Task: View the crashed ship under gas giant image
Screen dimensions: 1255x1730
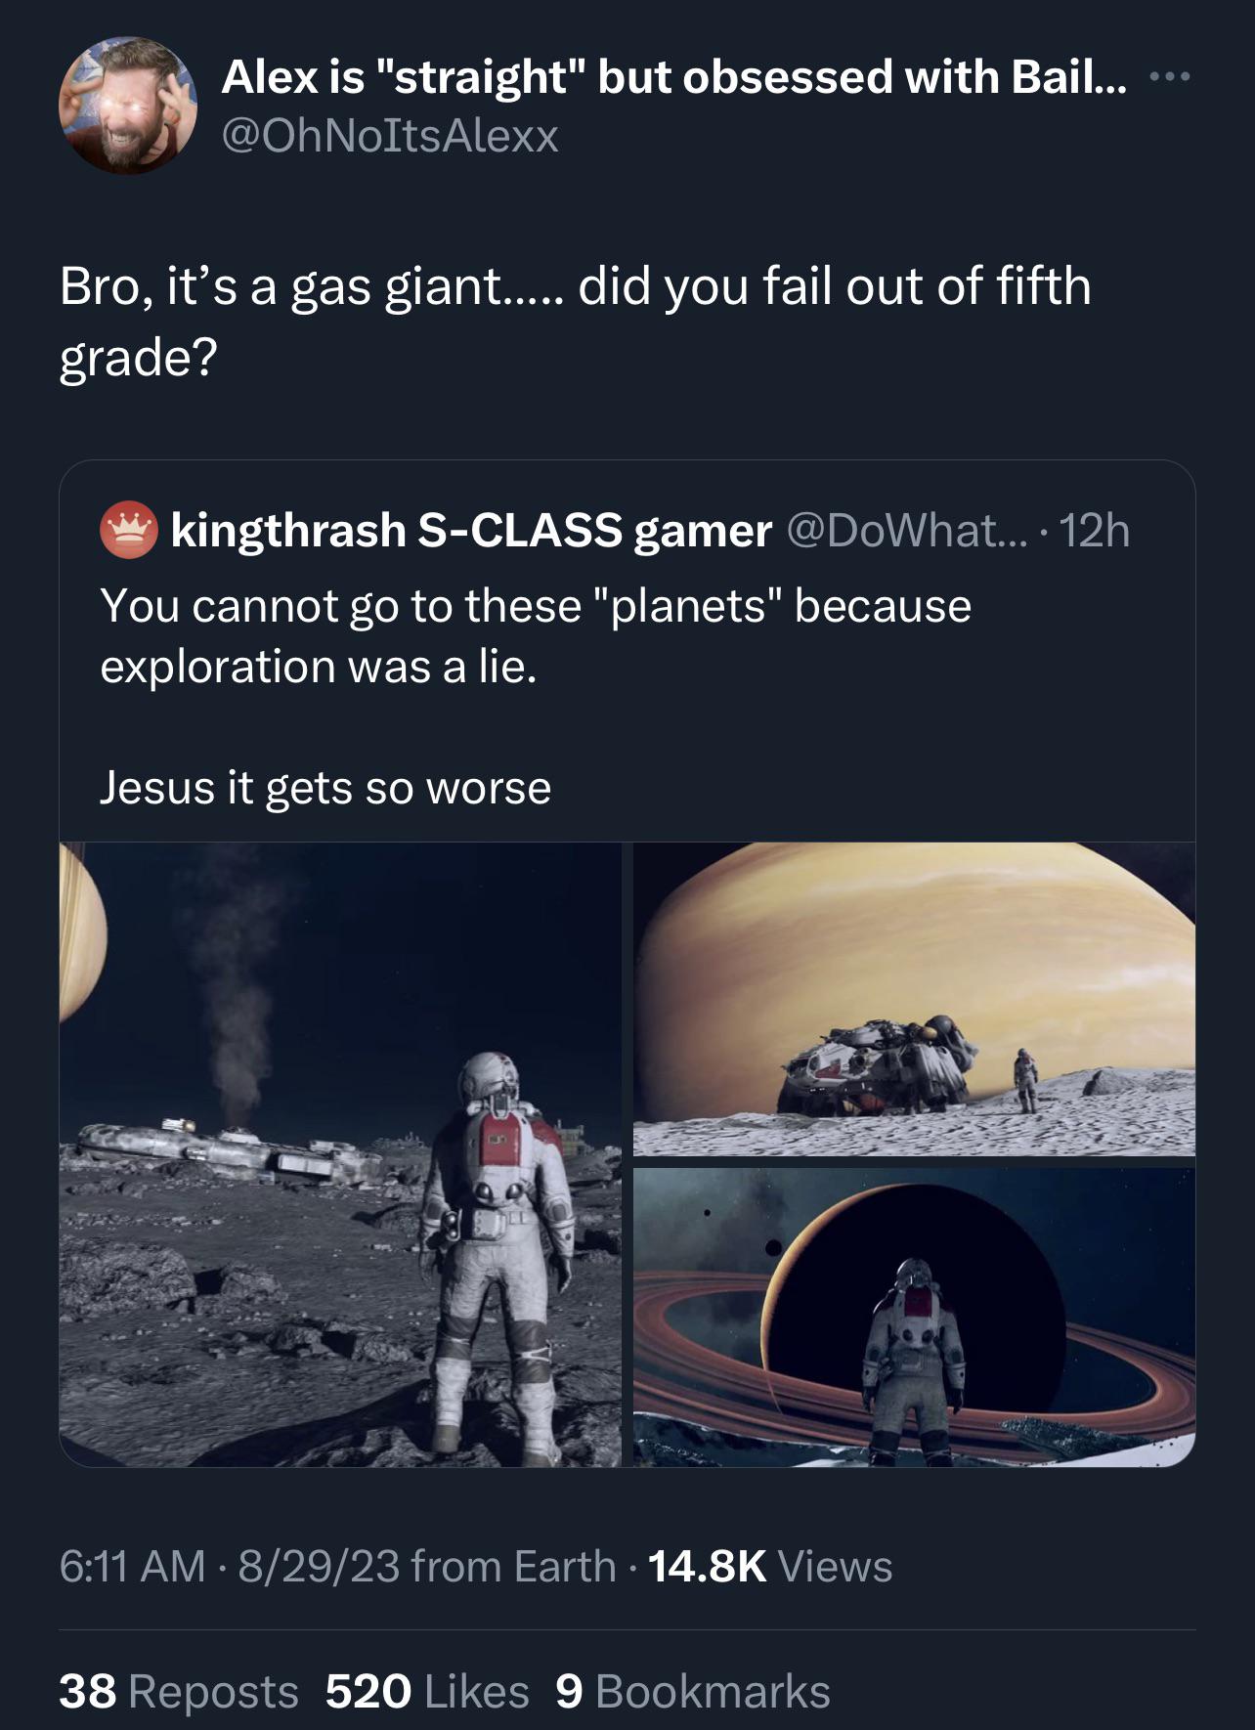Action: 914,999
